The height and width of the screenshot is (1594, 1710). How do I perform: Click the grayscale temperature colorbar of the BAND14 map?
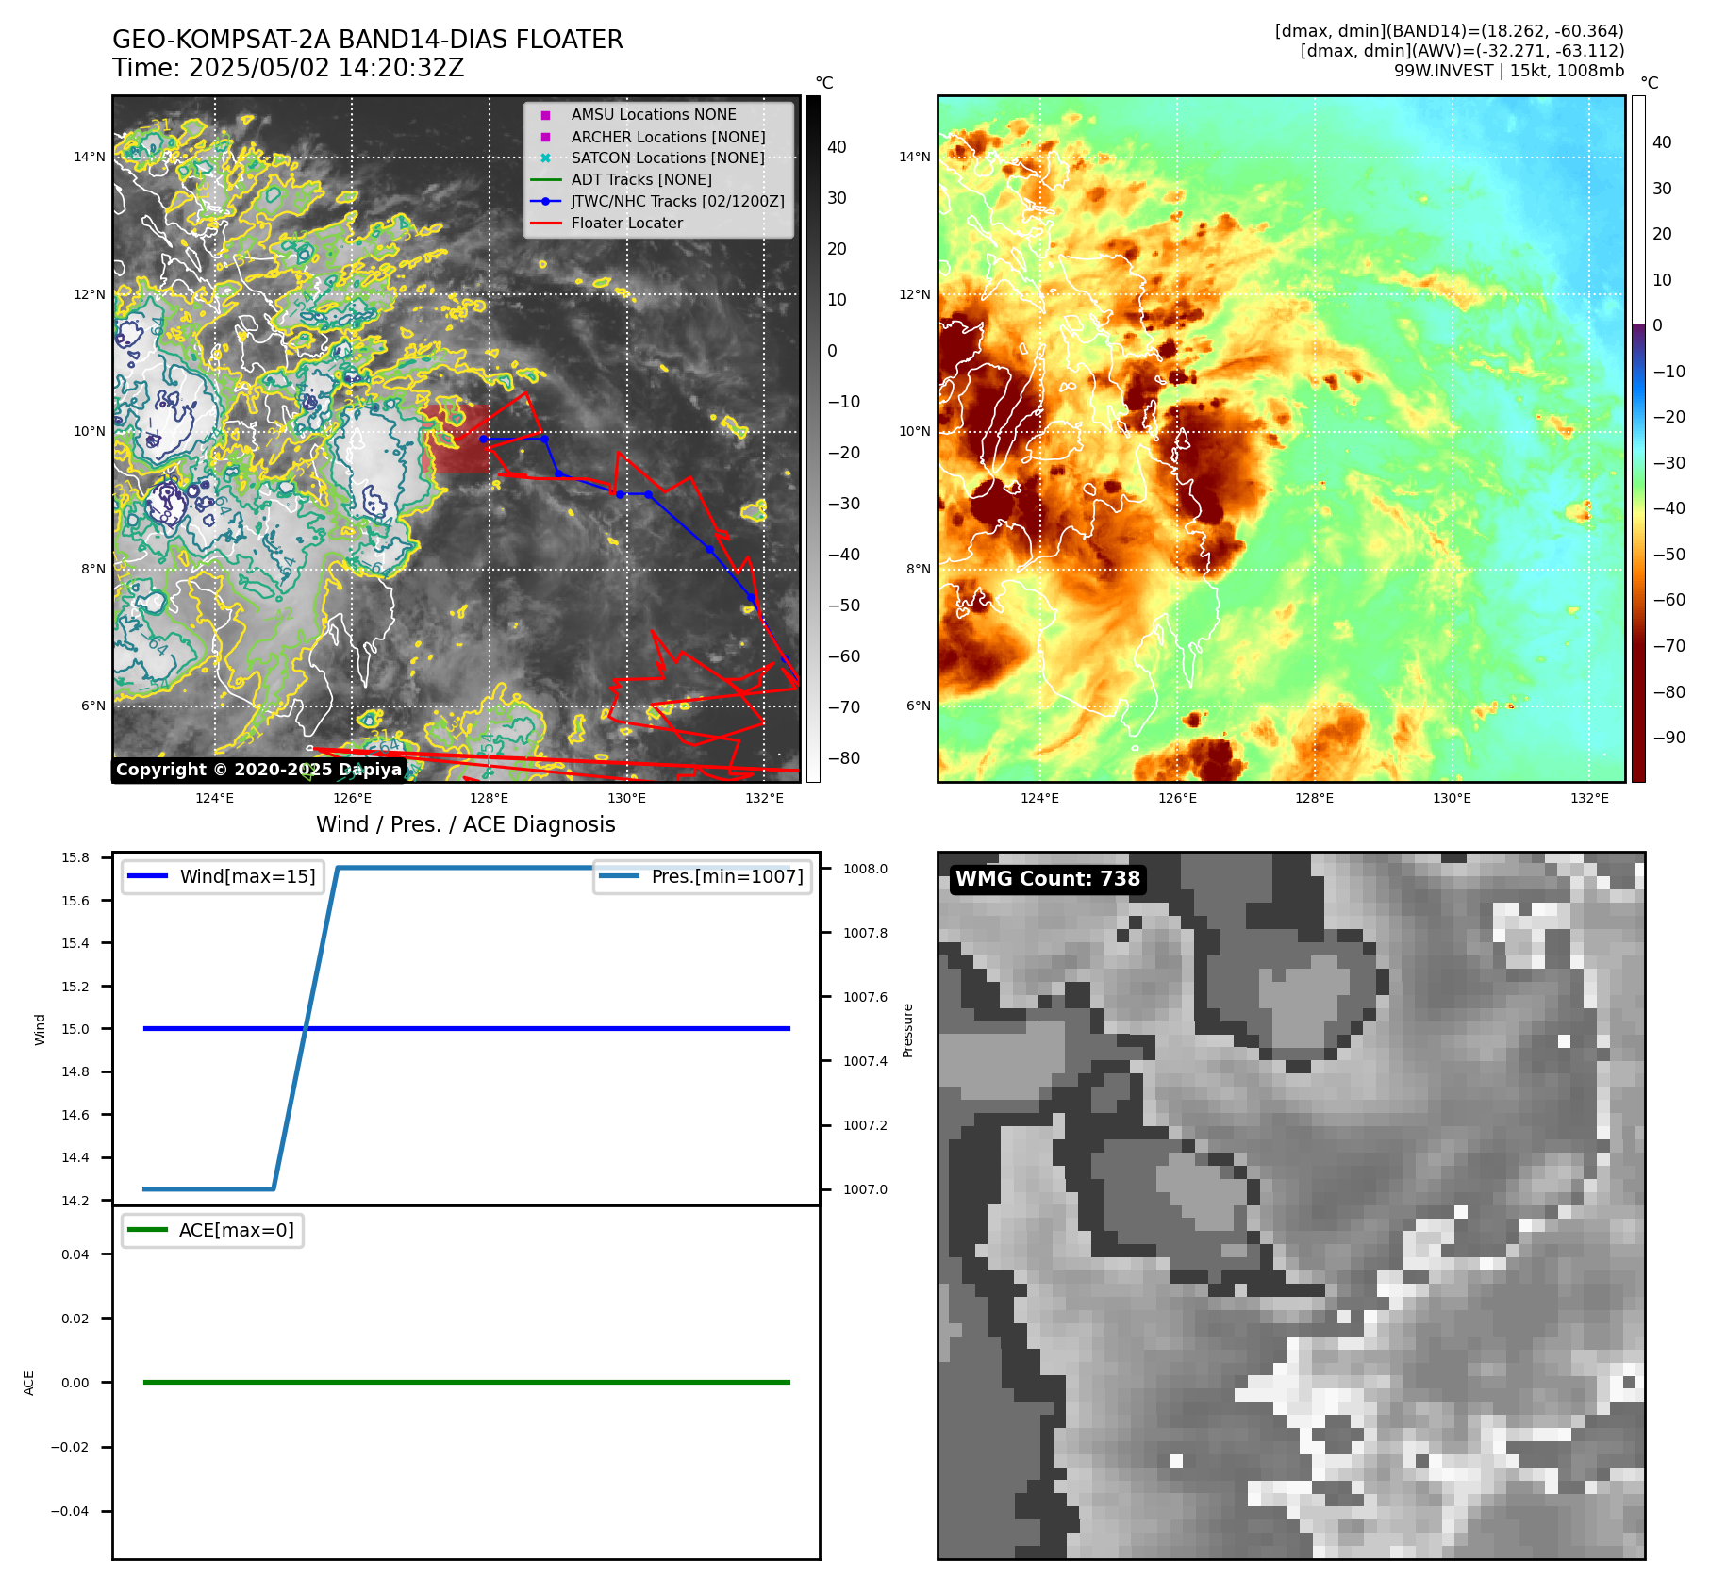pyautogui.click(x=813, y=439)
